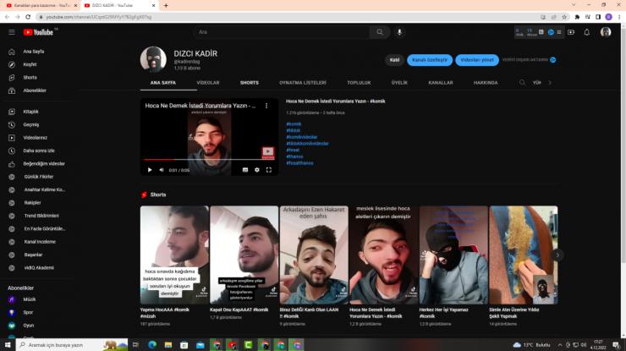Enter fullscreen on featured video
The height and width of the screenshot is (351, 626).
tap(269, 170)
